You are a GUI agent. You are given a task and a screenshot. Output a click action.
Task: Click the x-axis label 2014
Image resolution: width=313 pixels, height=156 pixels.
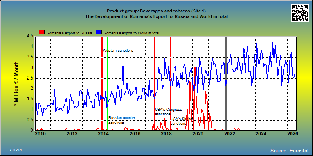pyautogui.click(x=103, y=133)
